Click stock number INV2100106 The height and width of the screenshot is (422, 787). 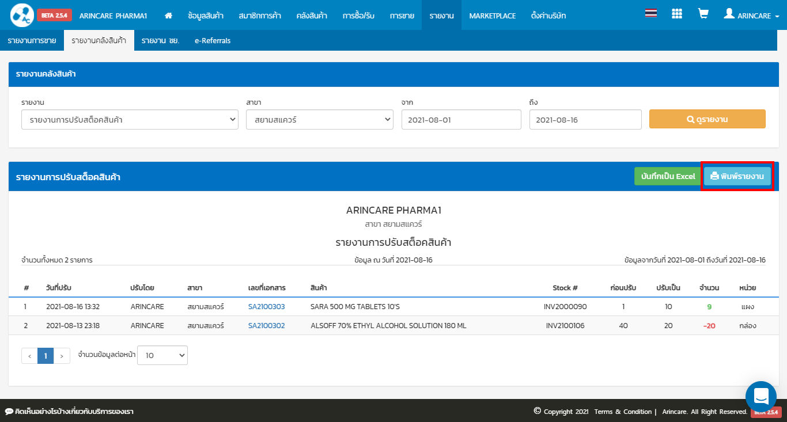click(x=565, y=325)
